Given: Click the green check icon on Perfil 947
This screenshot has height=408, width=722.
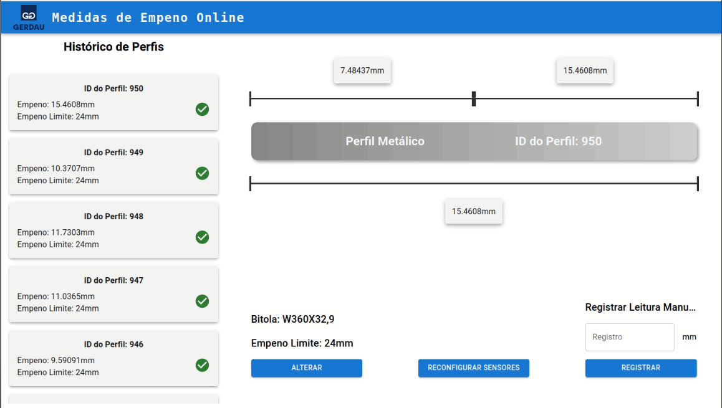Looking at the screenshot, I should [202, 301].
